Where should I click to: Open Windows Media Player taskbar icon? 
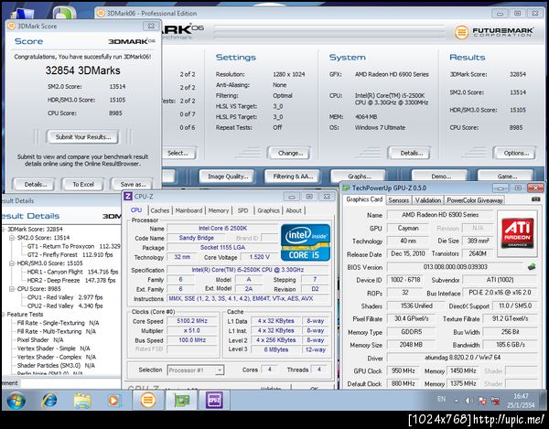[113, 401]
